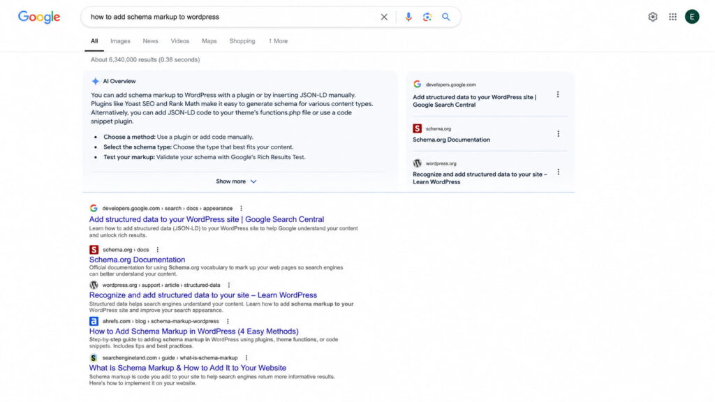
Task: Open sidebar card 'Recognize and add structured data'
Action: pos(480,178)
